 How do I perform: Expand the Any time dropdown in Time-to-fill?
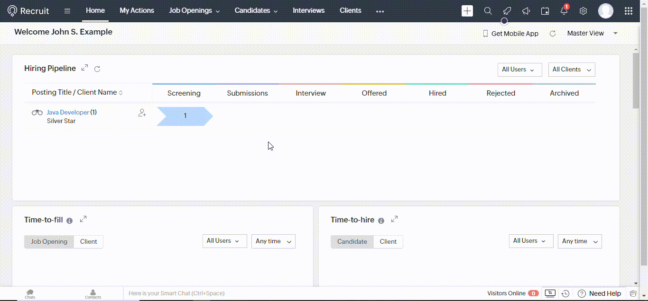[273, 241]
